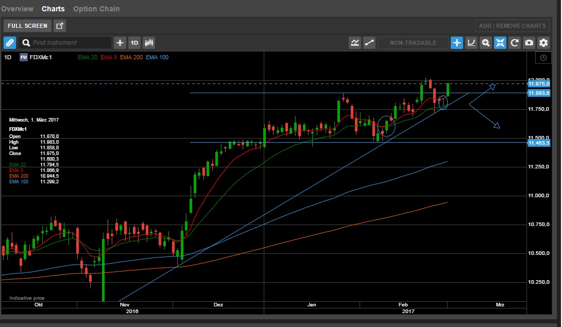Select the trend line drawing tool
This screenshot has width=562, height=327.
coord(369,43)
